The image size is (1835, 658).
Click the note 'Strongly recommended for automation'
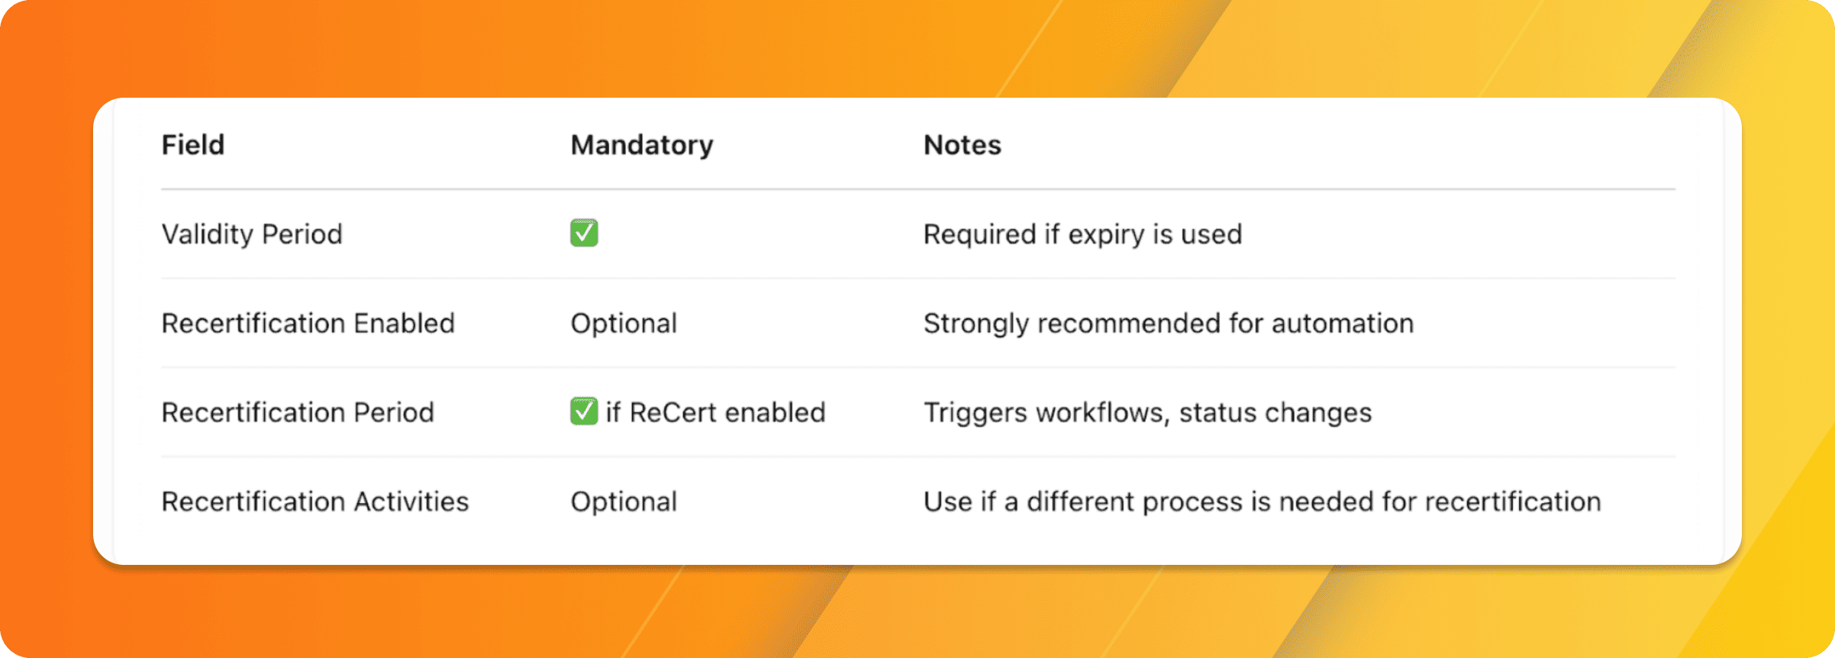(x=1169, y=324)
